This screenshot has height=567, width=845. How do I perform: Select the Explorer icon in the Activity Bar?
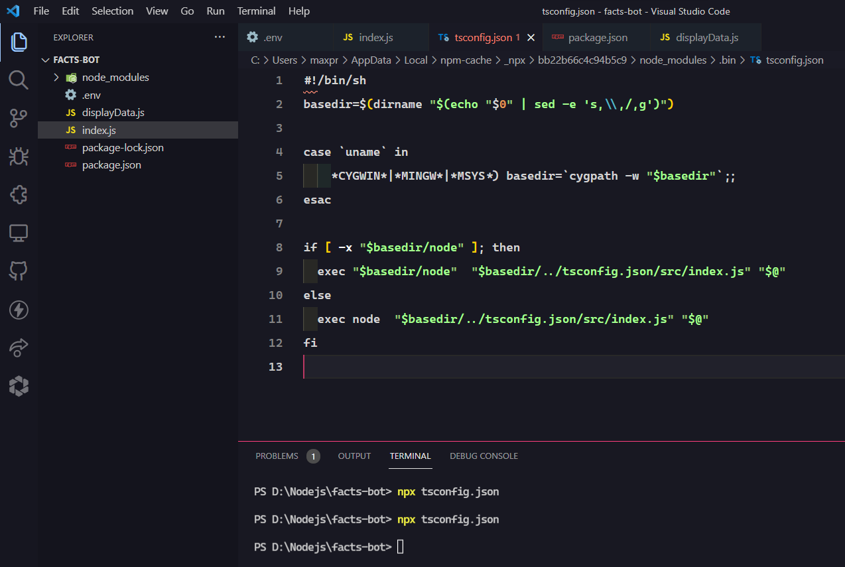pos(19,42)
